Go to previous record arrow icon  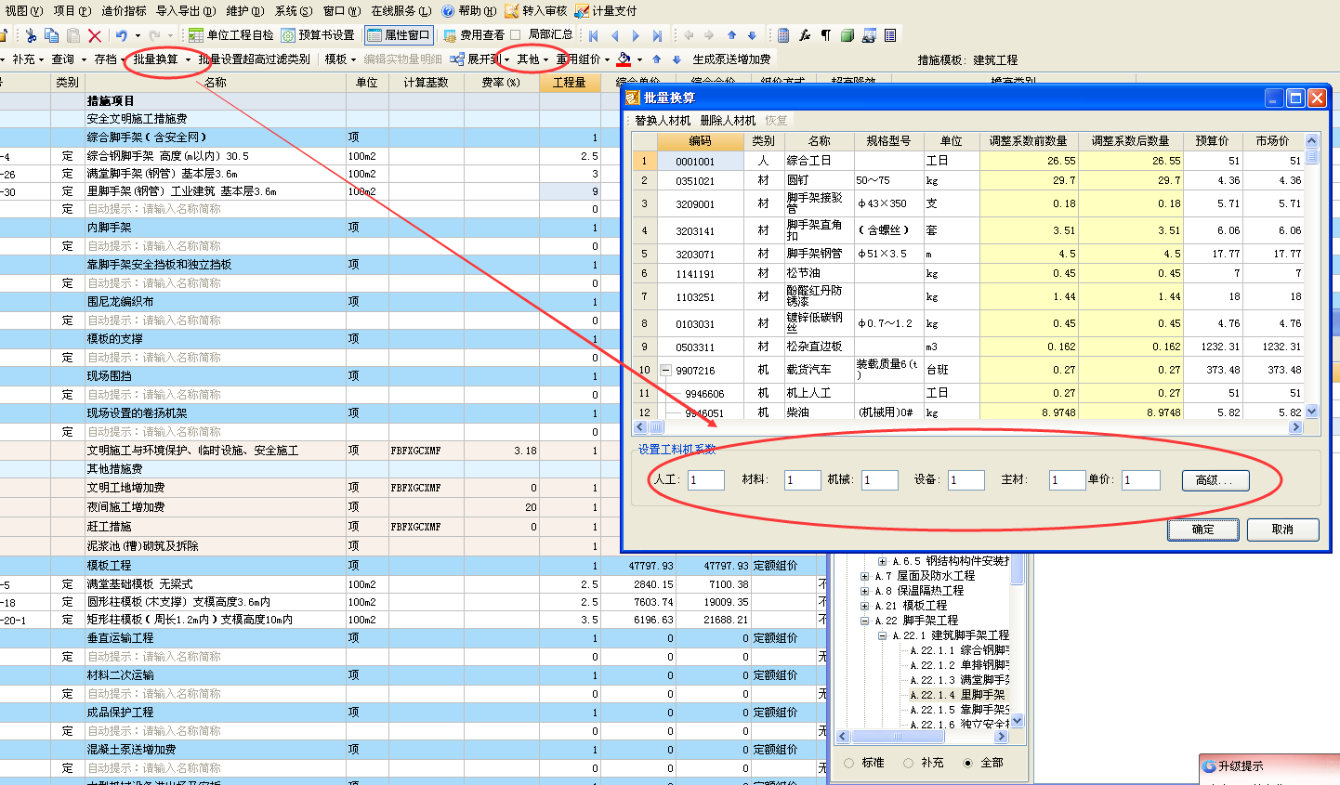[614, 35]
